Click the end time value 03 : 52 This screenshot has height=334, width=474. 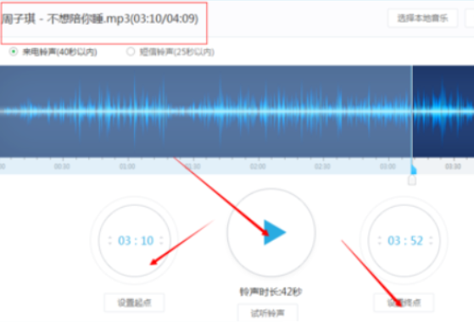click(405, 241)
